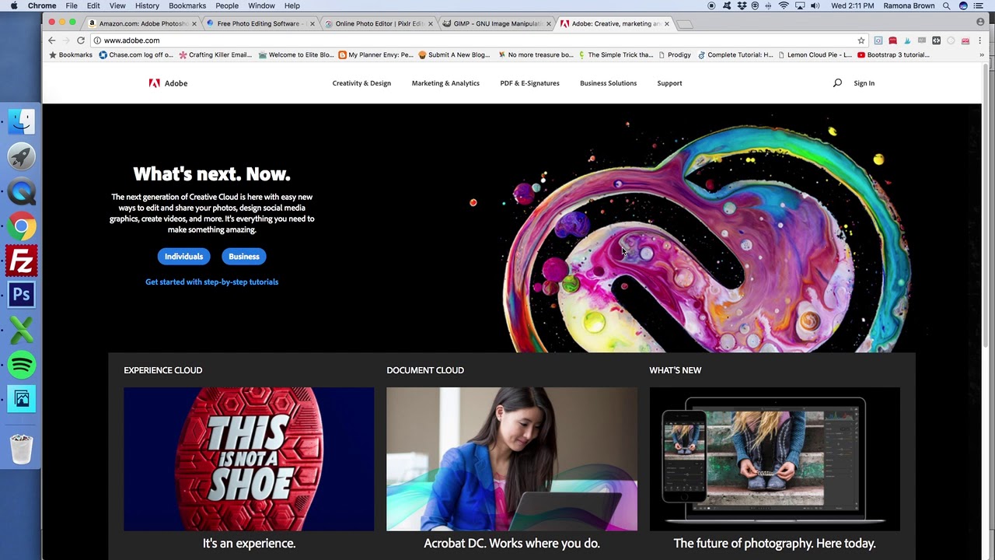Switch to the GIMP tab

(x=495, y=23)
